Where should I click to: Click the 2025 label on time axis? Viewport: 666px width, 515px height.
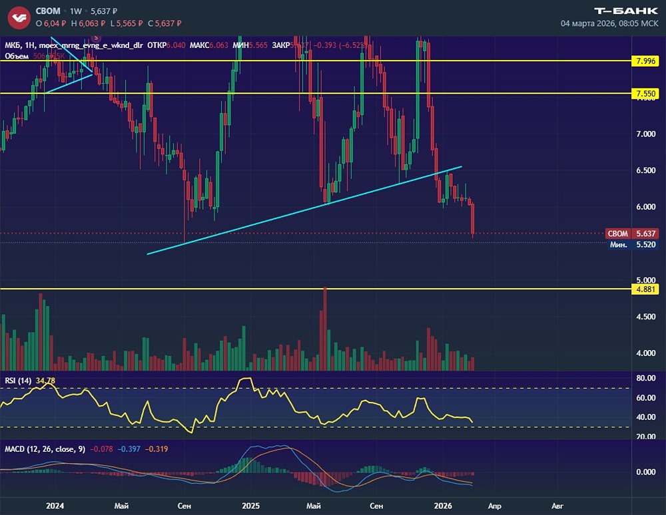[x=250, y=506]
